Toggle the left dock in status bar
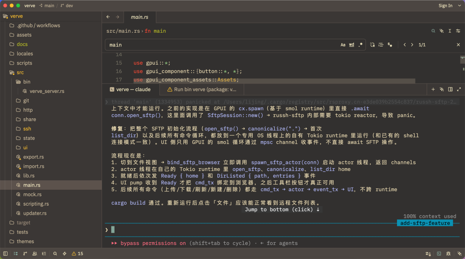 pyautogui.click(x=5, y=254)
